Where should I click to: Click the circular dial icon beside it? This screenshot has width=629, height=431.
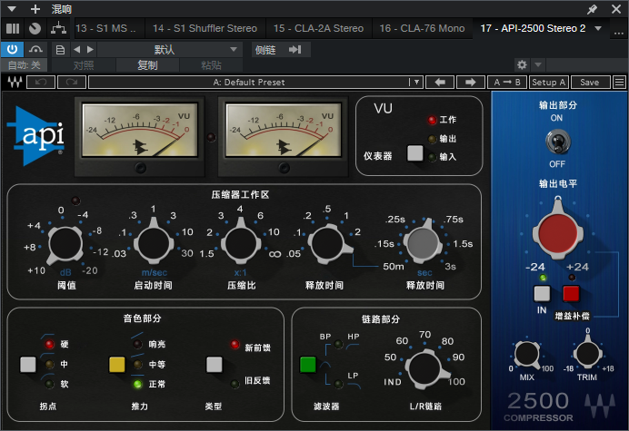point(35,28)
